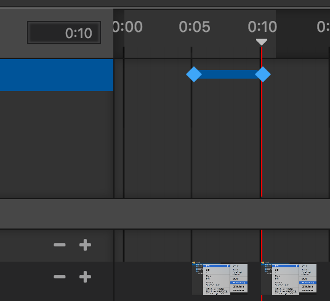This screenshot has width=330, height=301.
Task: Select the keyframe diamond at 0:05
Action: [194, 74]
